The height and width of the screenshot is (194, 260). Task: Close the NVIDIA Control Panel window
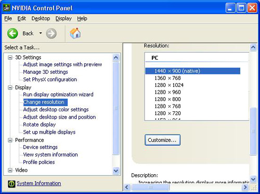pos(252,8)
